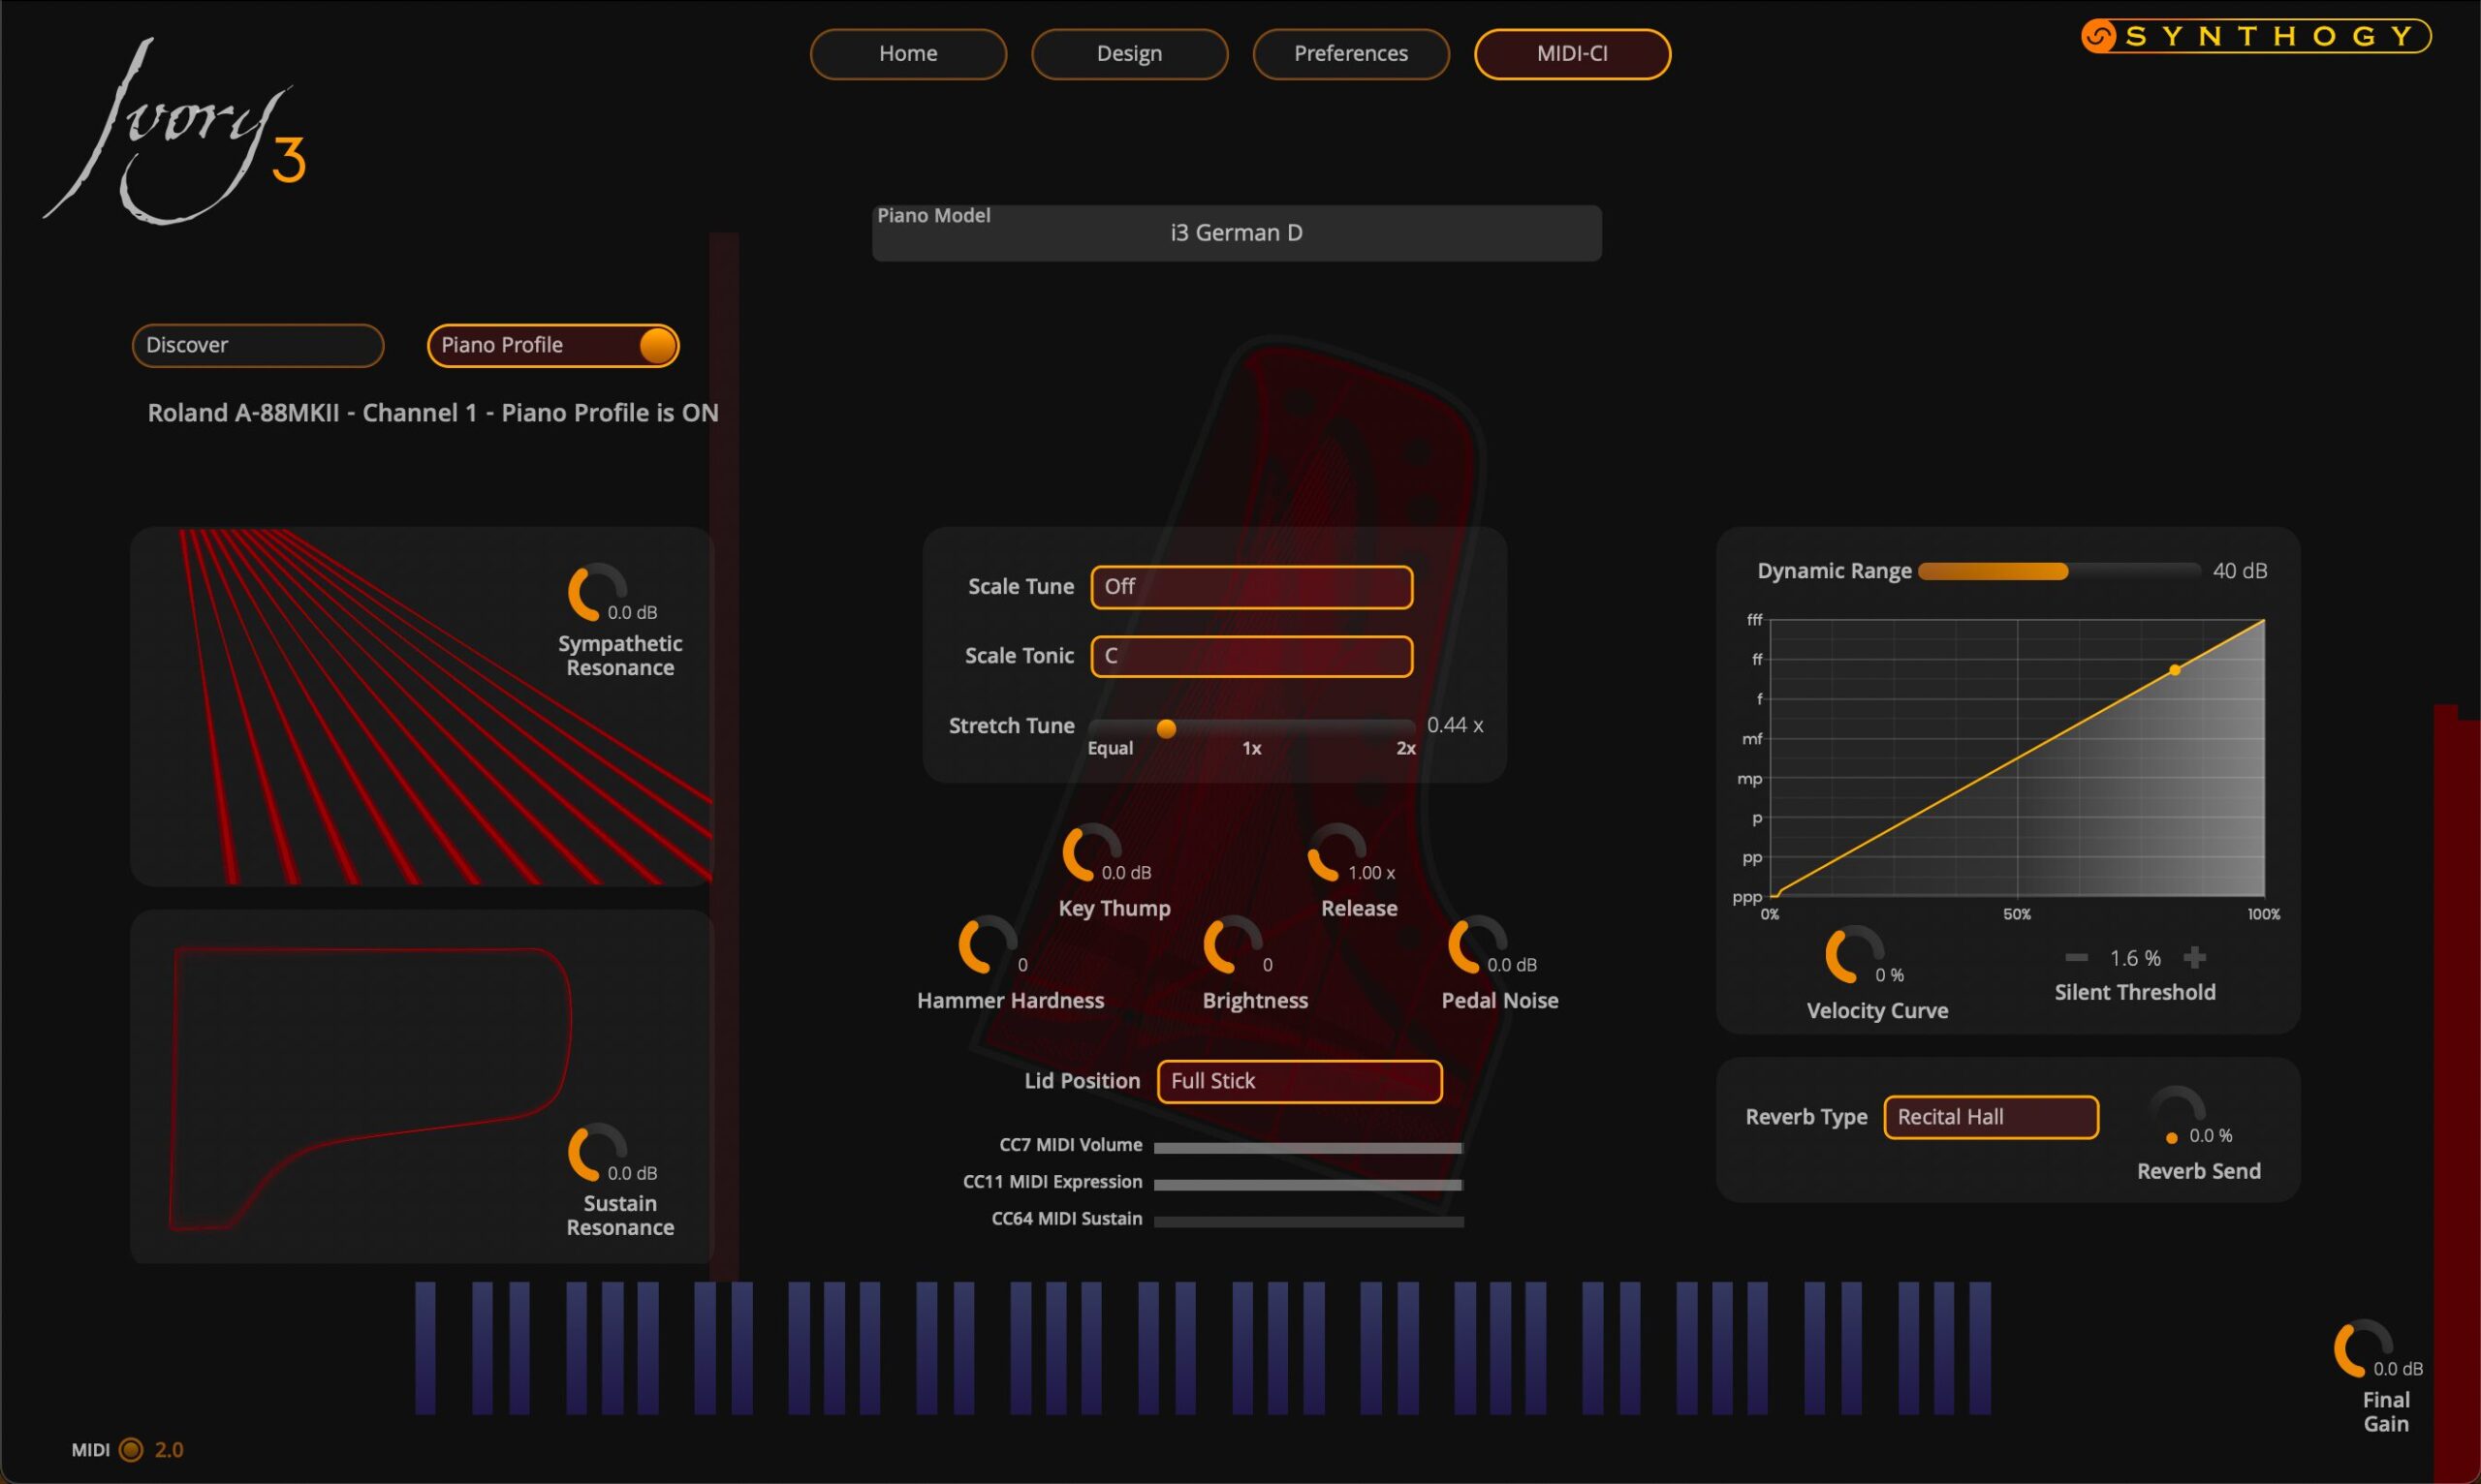The height and width of the screenshot is (1484, 2481).
Task: Click the Sympathetic Resonance knob
Action: 597,592
